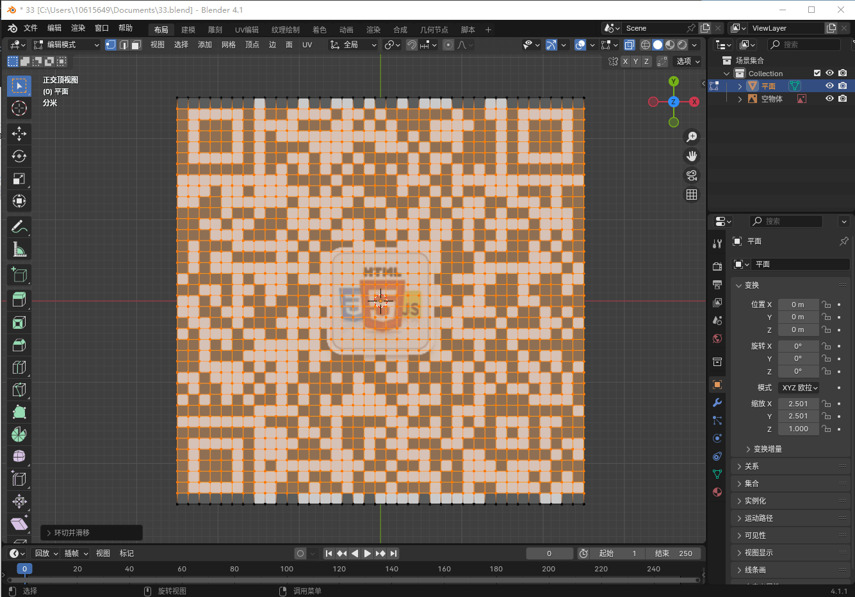Select the Inset Faces tool
855x597 pixels.
19,322
